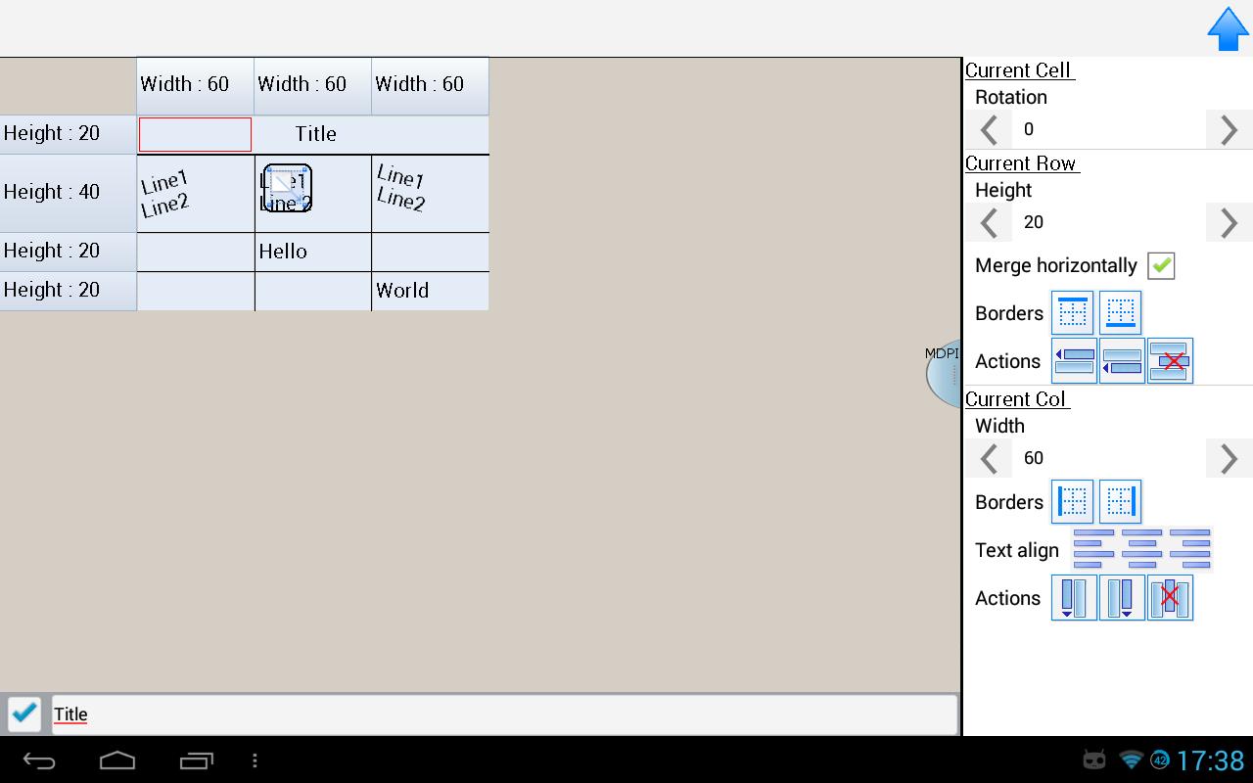Image resolution: width=1253 pixels, height=783 pixels.
Task: Delete the current column
Action: pos(1170,597)
